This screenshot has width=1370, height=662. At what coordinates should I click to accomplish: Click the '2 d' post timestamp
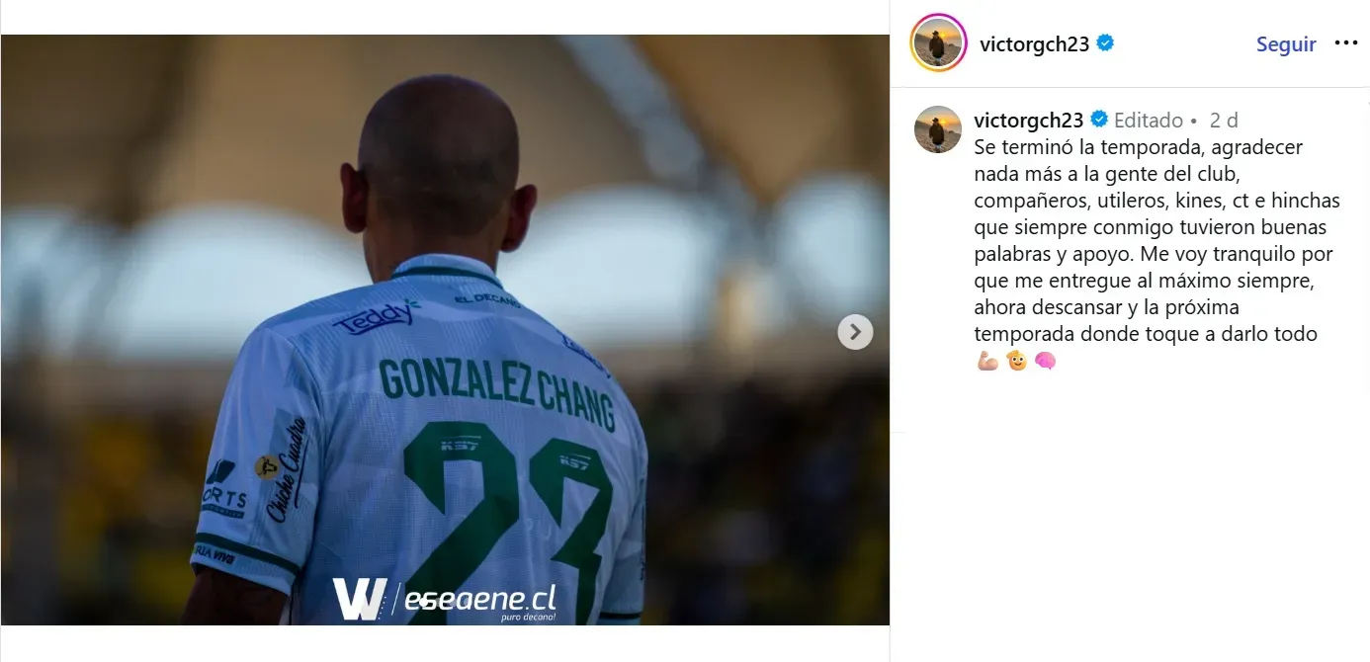click(1224, 121)
